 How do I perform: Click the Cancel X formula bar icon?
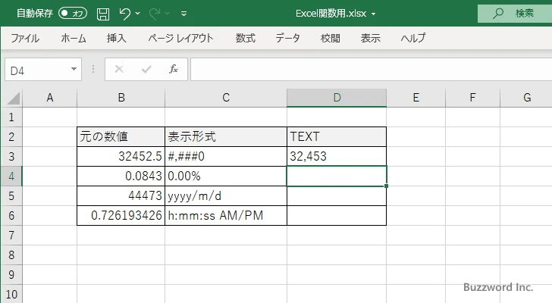click(119, 69)
